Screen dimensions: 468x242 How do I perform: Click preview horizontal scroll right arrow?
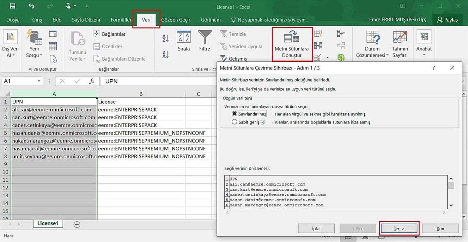(x=444, y=212)
